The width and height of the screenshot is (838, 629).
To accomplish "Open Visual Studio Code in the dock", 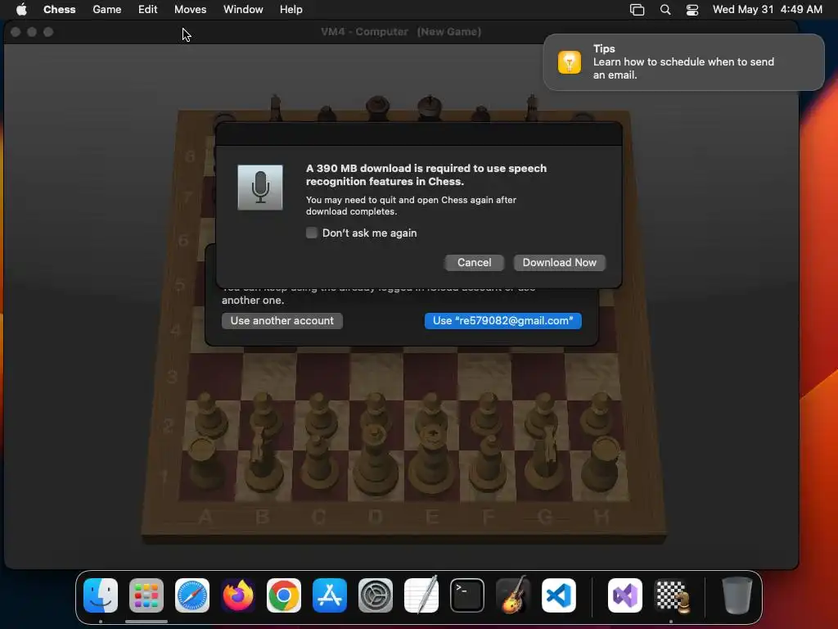I will point(559,595).
